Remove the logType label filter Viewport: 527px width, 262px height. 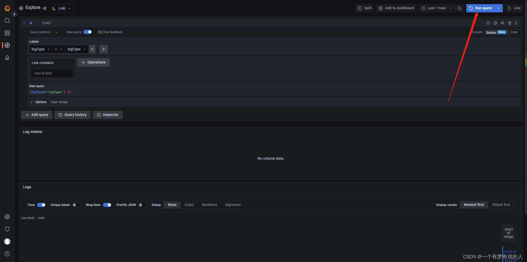pos(92,49)
